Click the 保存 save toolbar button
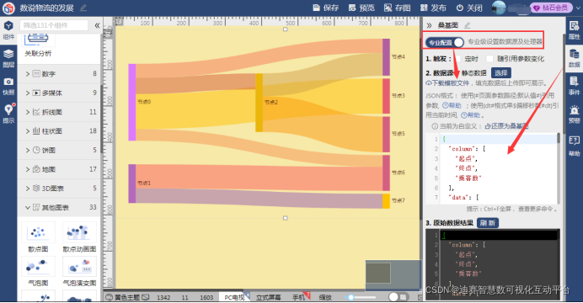Screen dimensions: 583x303 (x=326, y=8)
